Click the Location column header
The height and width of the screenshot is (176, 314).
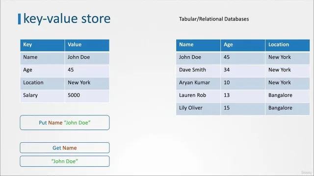pos(288,45)
